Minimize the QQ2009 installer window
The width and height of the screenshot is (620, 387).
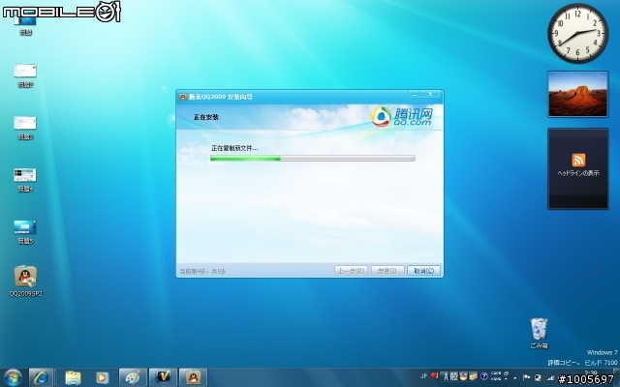(415, 94)
